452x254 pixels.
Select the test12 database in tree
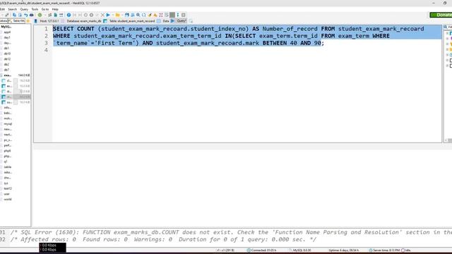coord(8,188)
